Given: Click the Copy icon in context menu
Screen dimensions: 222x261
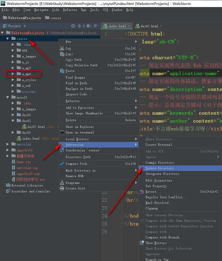Looking at the screenshot, I should (x=62, y=54).
